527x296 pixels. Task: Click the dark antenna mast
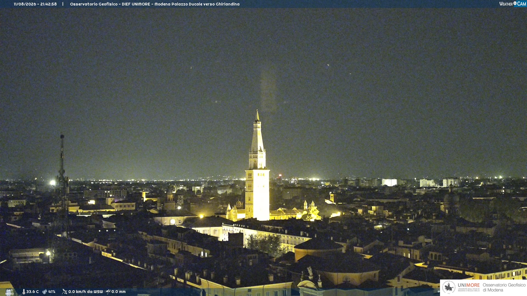point(63,186)
